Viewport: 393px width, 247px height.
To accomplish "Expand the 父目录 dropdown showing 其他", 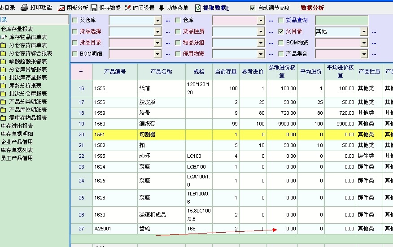I will tap(364, 31).
